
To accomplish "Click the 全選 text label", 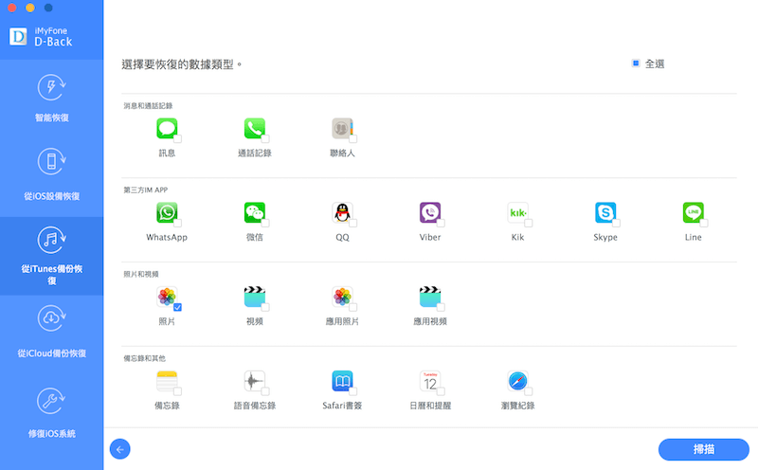I will pos(655,63).
